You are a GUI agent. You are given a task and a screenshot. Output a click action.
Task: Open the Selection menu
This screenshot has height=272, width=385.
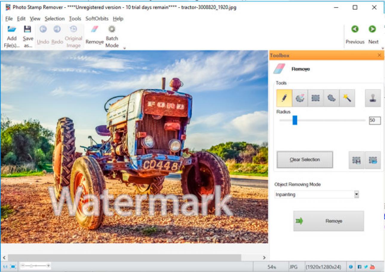(x=55, y=19)
